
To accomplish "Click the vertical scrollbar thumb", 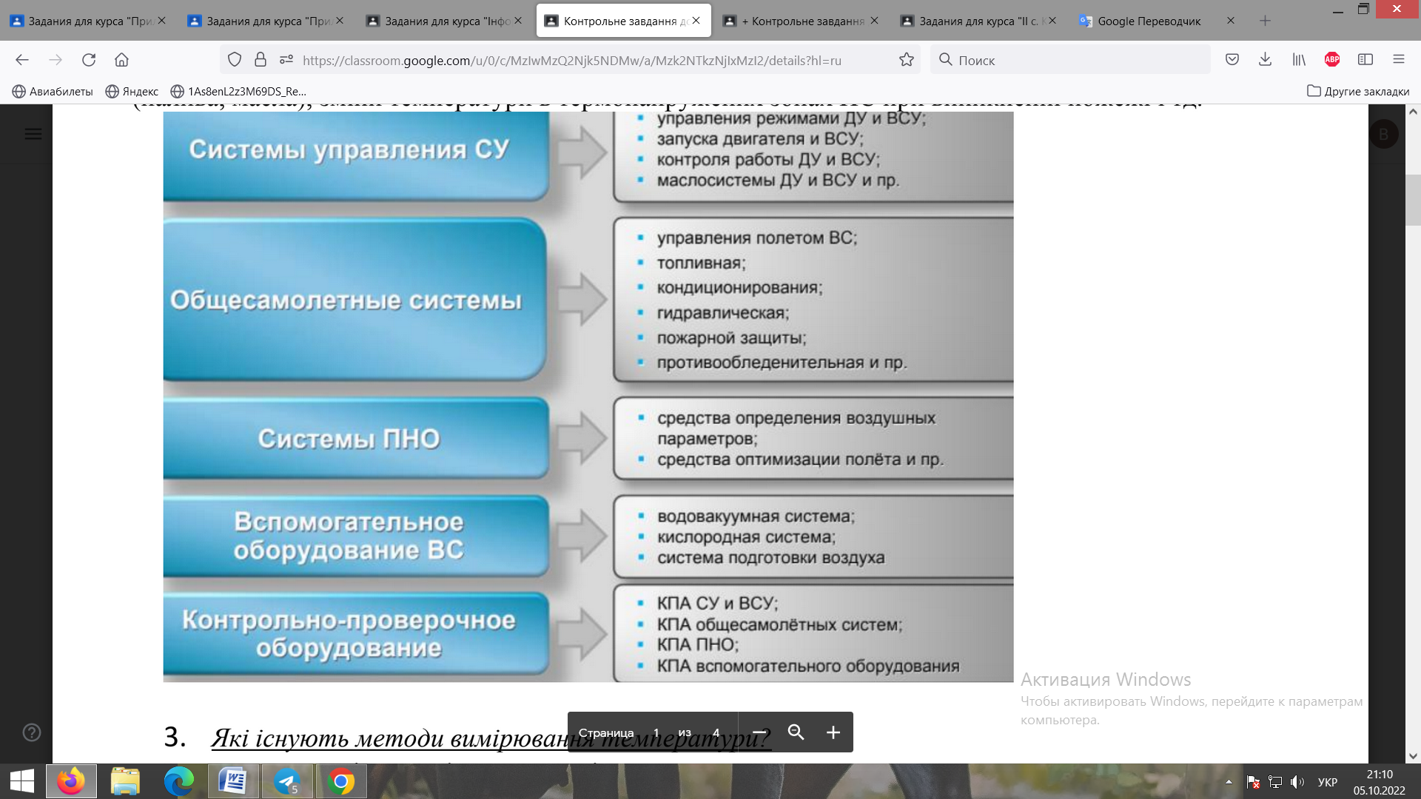I will coord(1413,199).
